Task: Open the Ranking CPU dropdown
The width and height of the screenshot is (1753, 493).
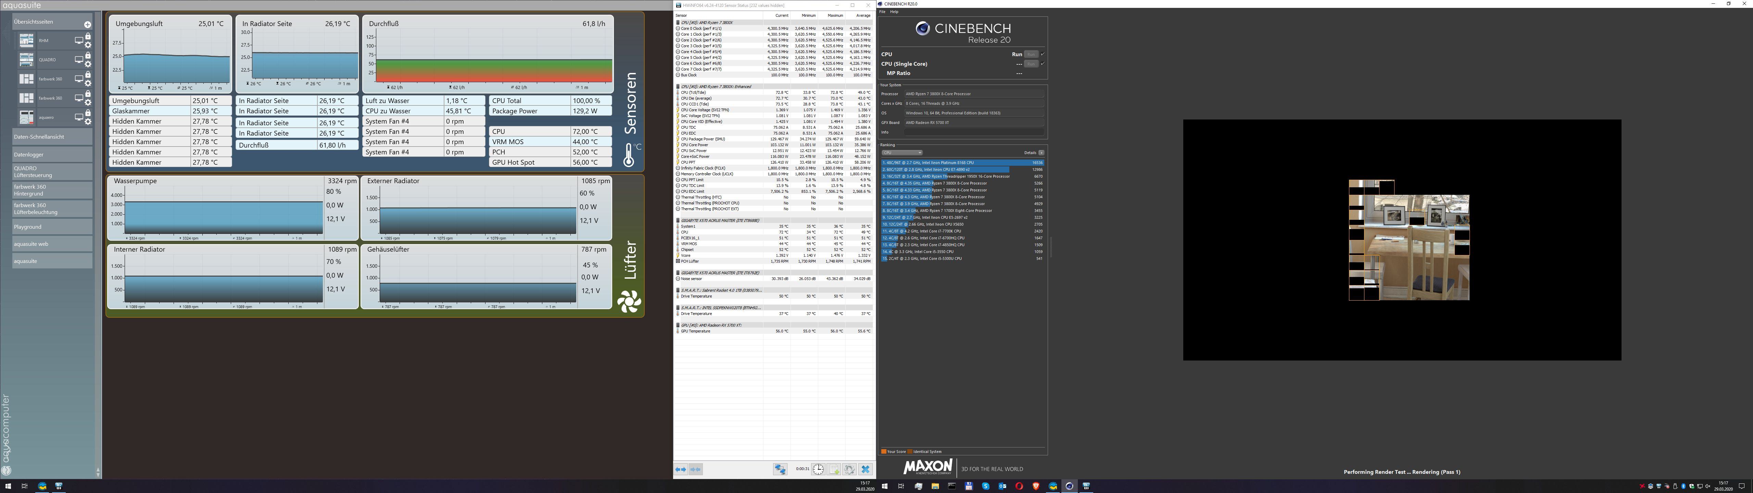Action: pos(902,153)
